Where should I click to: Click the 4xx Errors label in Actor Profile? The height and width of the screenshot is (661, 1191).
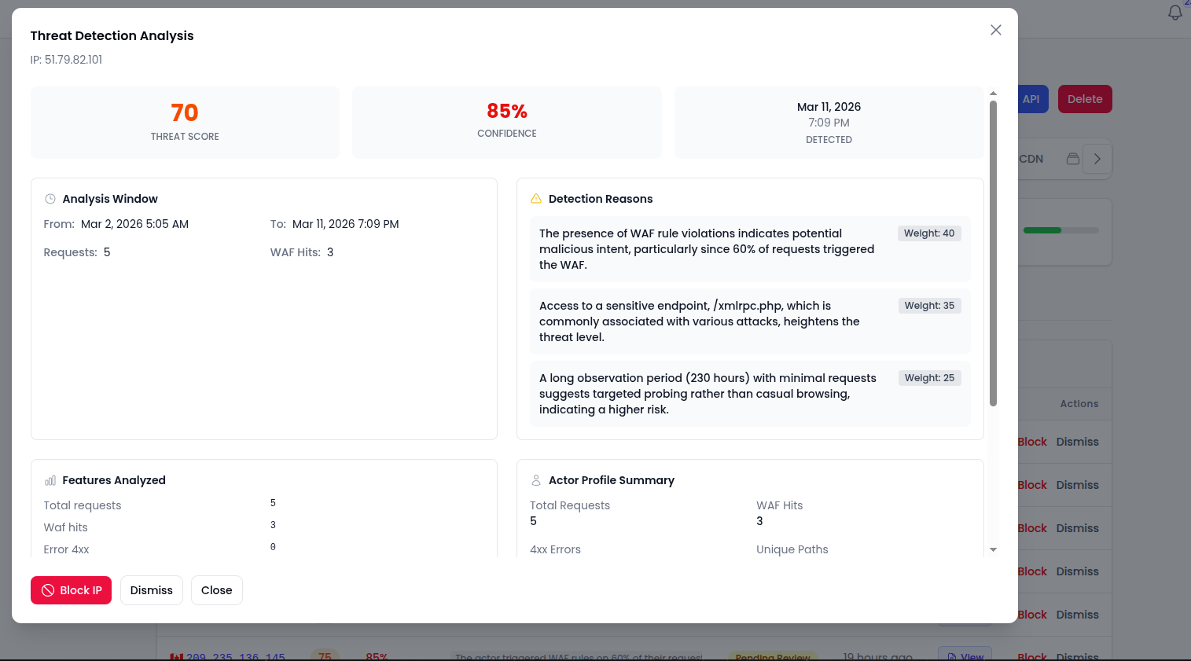click(555, 549)
